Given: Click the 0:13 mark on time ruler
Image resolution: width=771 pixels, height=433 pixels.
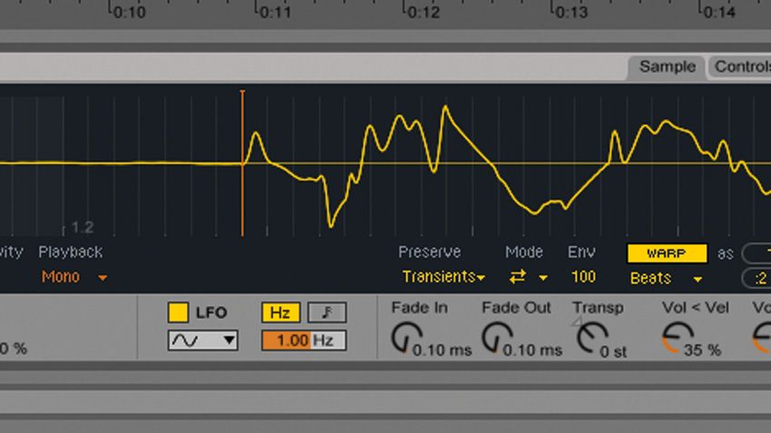Looking at the screenshot, I should coord(571,12).
